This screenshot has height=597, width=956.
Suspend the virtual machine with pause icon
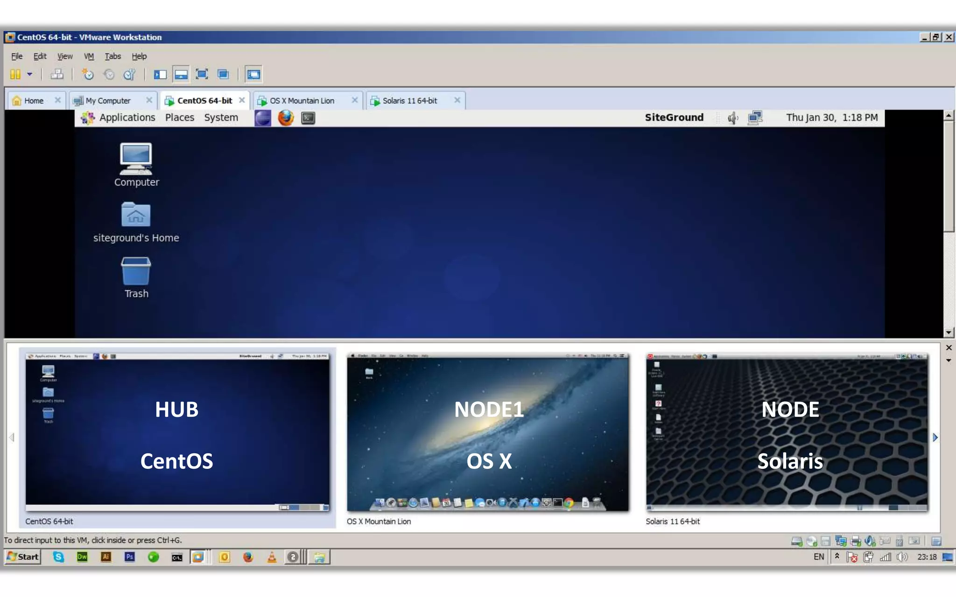click(x=15, y=74)
